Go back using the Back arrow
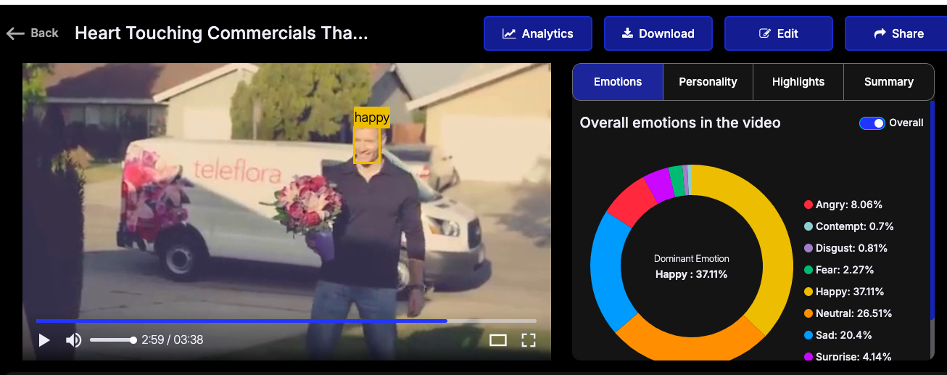The image size is (947, 375). click(x=32, y=33)
